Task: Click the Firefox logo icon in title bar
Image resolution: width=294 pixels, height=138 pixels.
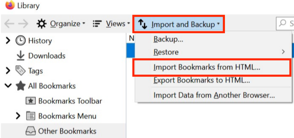Action: tap(9, 5)
